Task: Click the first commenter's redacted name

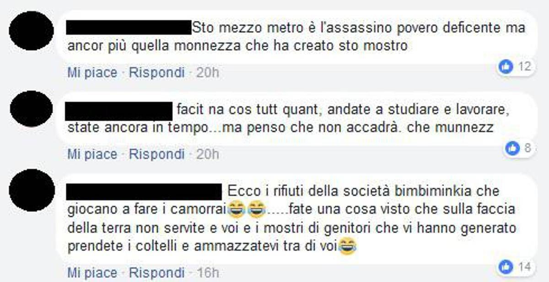Action: click(129, 27)
